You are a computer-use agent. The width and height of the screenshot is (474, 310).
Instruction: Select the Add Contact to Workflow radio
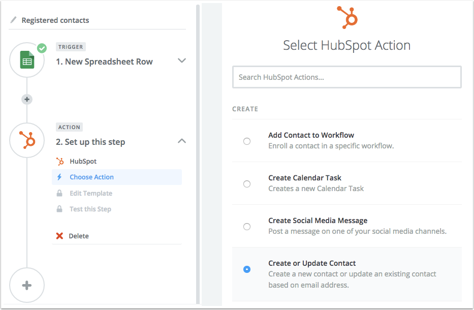click(247, 141)
